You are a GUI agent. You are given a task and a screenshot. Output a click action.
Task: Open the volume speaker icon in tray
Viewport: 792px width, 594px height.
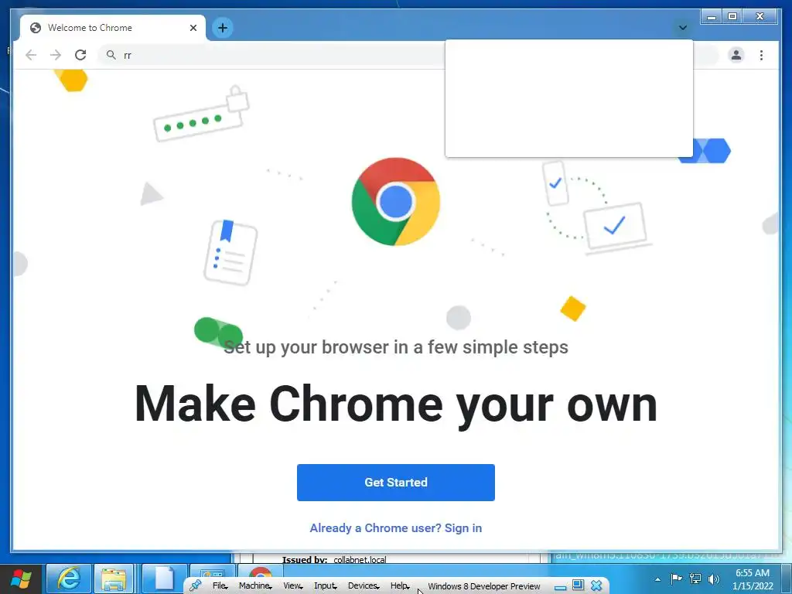(714, 579)
